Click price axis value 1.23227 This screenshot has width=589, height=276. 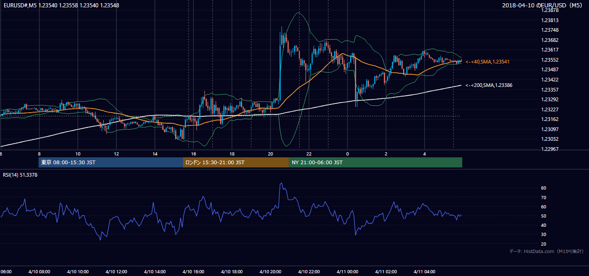click(550, 109)
